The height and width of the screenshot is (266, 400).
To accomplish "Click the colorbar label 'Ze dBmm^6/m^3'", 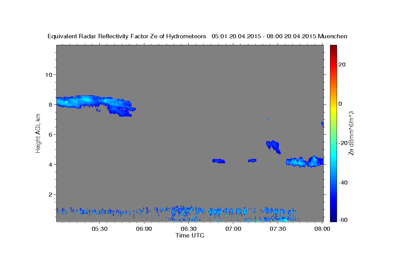I will (x=351, y=133).
